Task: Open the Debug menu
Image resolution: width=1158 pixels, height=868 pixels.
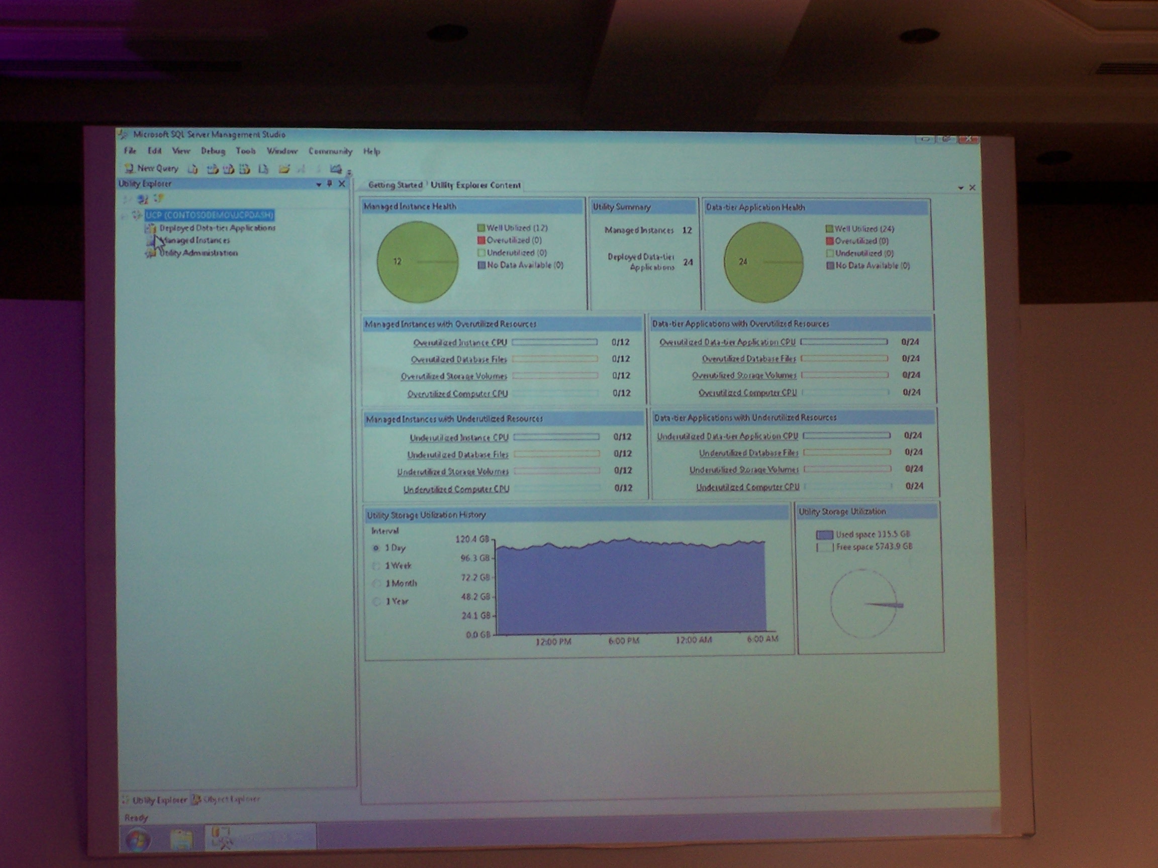Action: [213, 151]
